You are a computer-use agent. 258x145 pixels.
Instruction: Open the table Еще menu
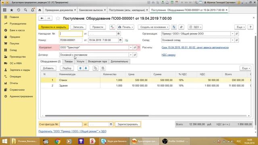coord(246,68)
